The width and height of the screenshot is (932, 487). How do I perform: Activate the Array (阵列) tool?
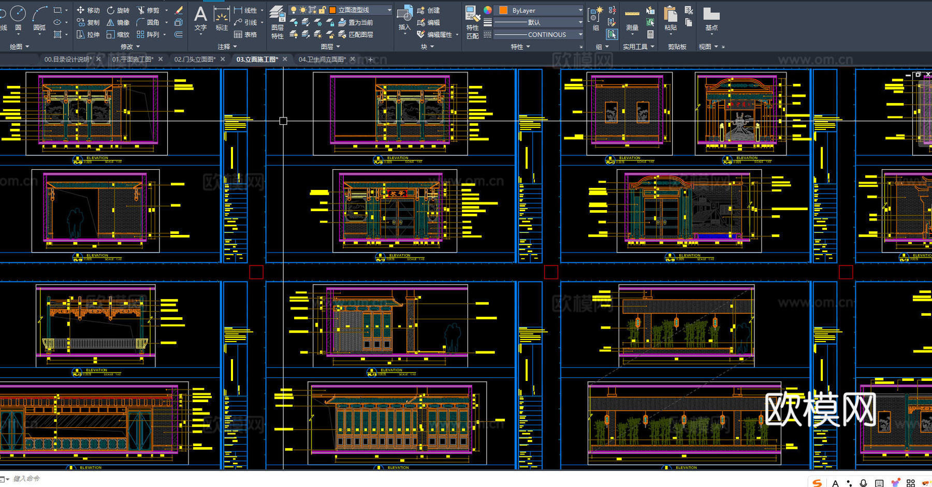point(149,34)
